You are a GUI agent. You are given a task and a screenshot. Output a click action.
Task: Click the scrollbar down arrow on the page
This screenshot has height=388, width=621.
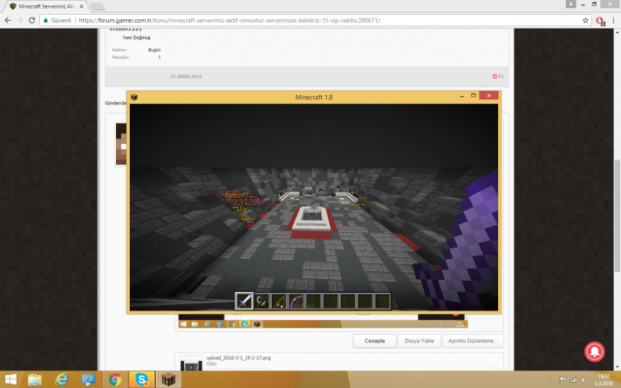(617, 367)
